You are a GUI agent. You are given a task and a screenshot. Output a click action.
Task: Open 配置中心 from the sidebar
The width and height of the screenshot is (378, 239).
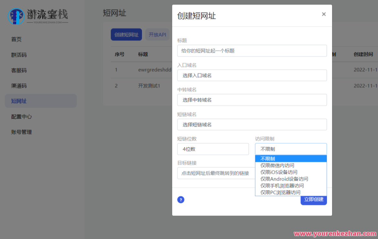[x=21, y=116]
